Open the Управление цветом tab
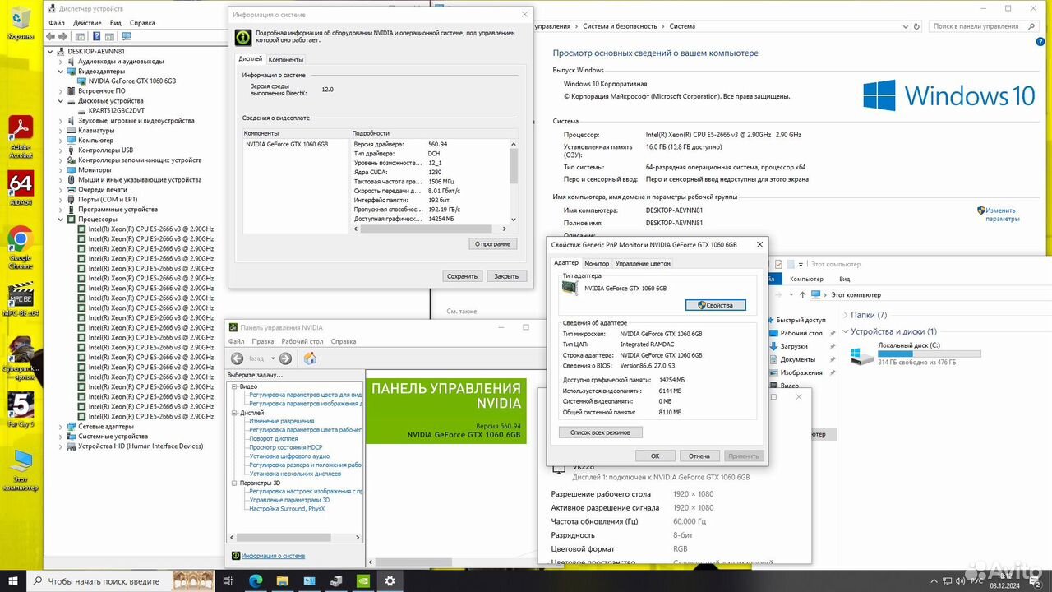The image size is (1052, 592). tap(643, 263)
